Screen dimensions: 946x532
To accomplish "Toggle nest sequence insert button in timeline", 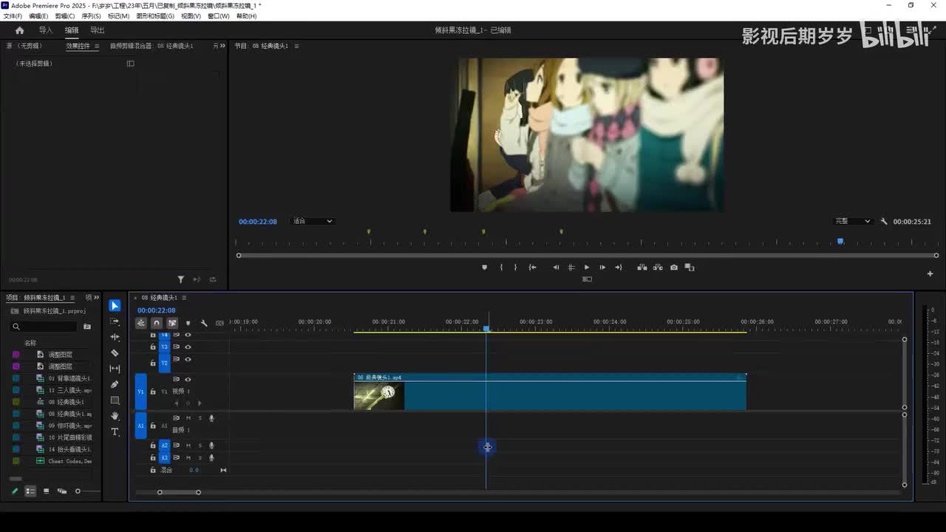I will (141, 323).
